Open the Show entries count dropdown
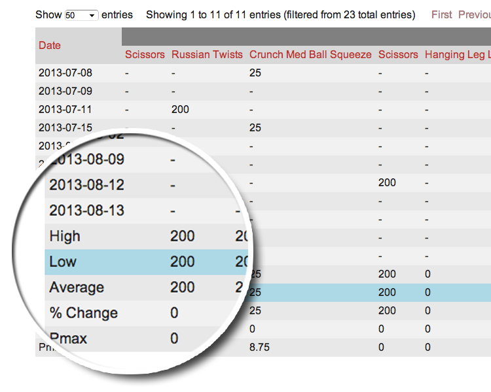 coord(81,14)
